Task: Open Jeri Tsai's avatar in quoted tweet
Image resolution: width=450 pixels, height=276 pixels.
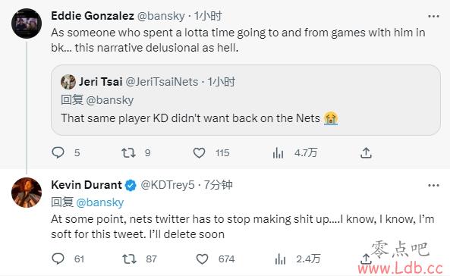Action: coord(68,82)
